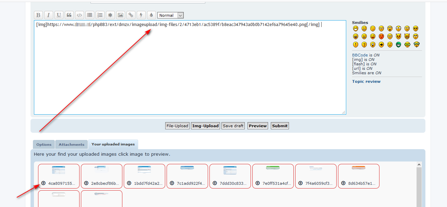Apply italic formatting from the toolbar
The width and height of the screenshot is (447, 207).
click(49, 15)
